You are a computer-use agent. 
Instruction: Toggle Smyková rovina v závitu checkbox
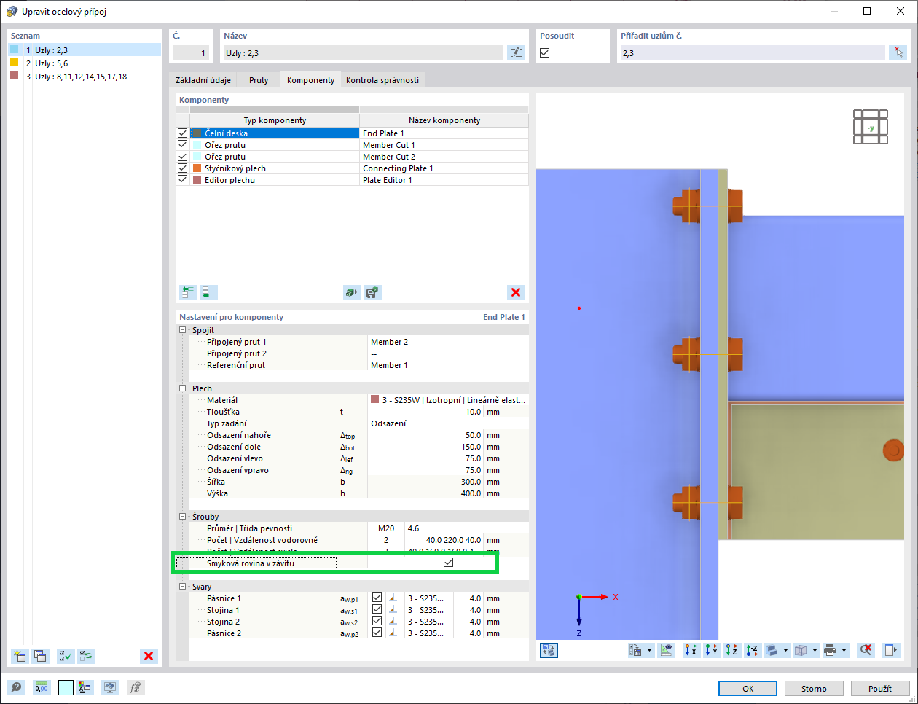click(448, 563)
